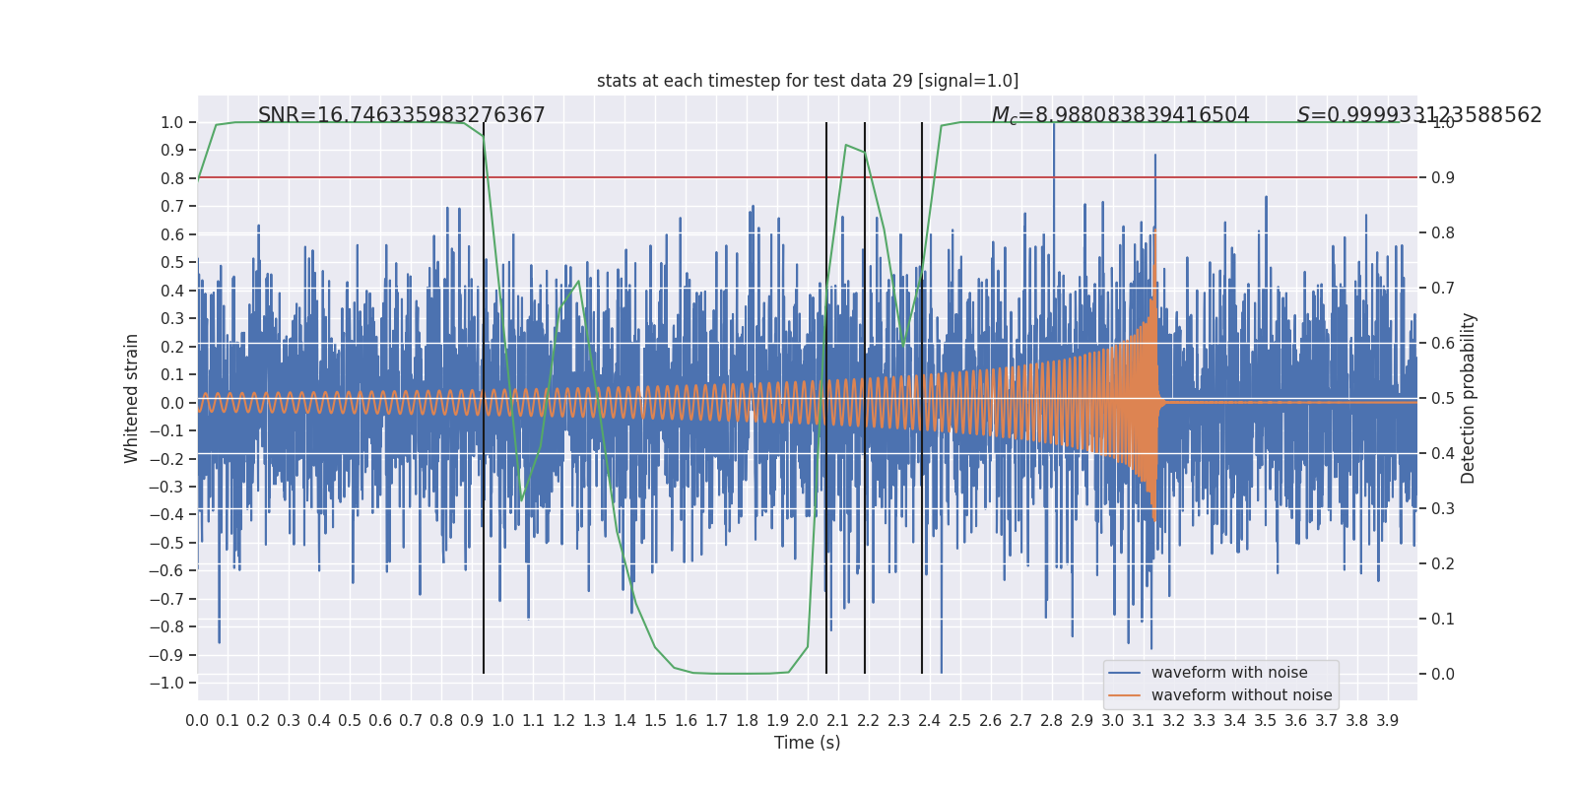
Task: Click the 0.9 tick on probability axis
Action: (x=1443, y=178)
